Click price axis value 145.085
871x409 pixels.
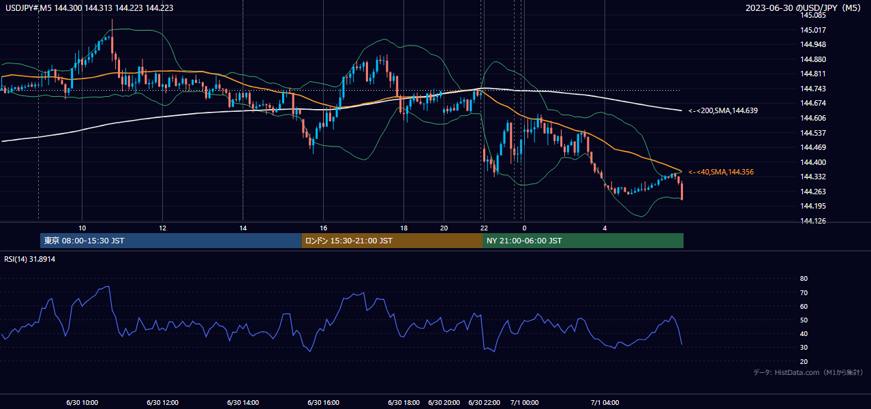[x=813, y=15]
